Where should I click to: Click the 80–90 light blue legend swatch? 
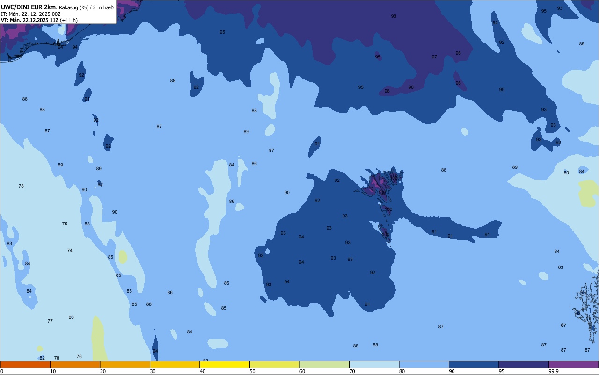pos(424,364)
